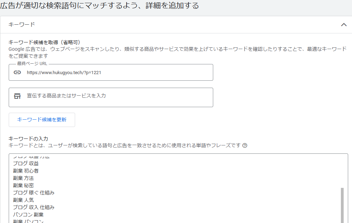Click on the 副業 秘密 keyword entry
Screen dimensions: 352x223
coord(23,185)
